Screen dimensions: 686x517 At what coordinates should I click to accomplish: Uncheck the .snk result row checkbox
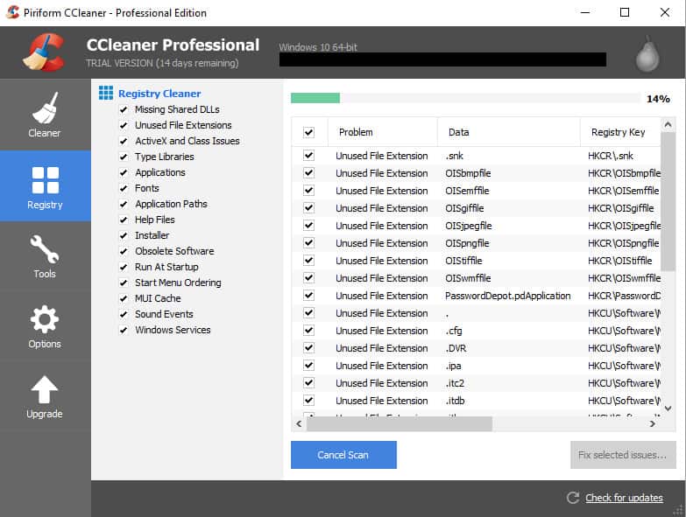309,156
